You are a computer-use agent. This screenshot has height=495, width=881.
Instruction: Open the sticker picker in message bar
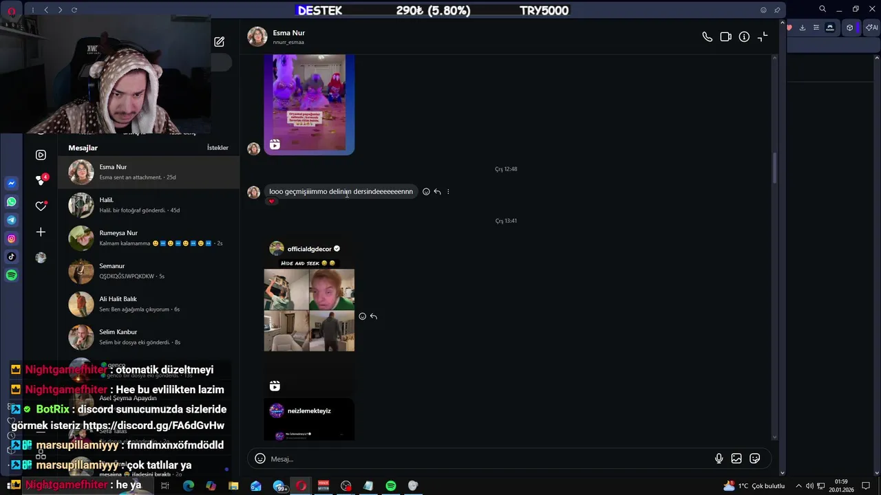tap(755, 459)
